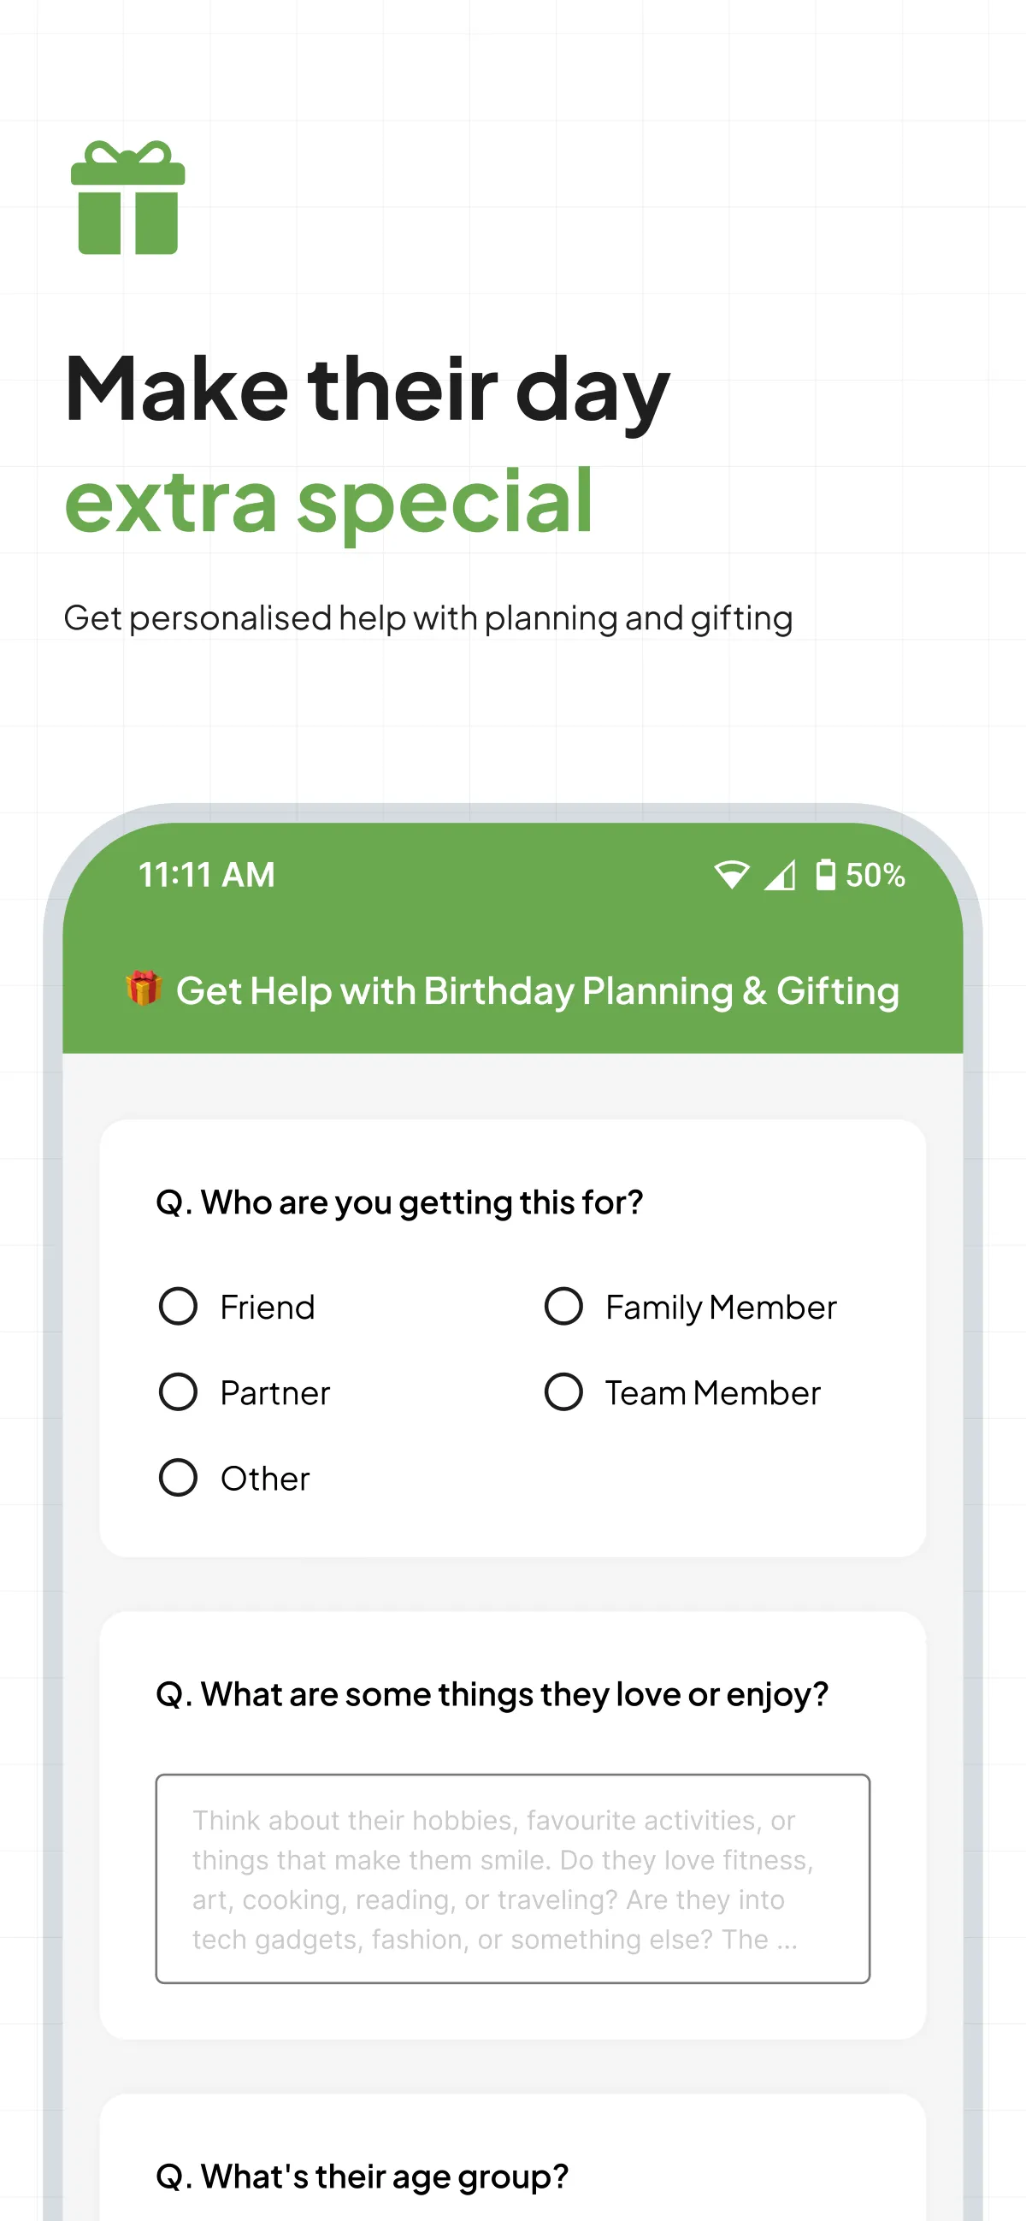
Task: Click the hobbies and interests text box
Action: coord(513,1879)
